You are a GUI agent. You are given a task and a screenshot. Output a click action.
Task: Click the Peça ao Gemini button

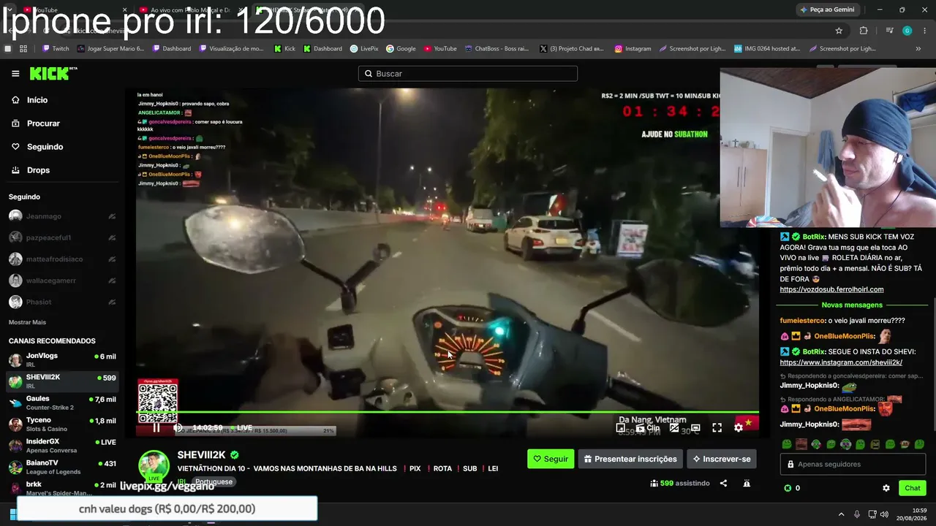pos(827,9)
